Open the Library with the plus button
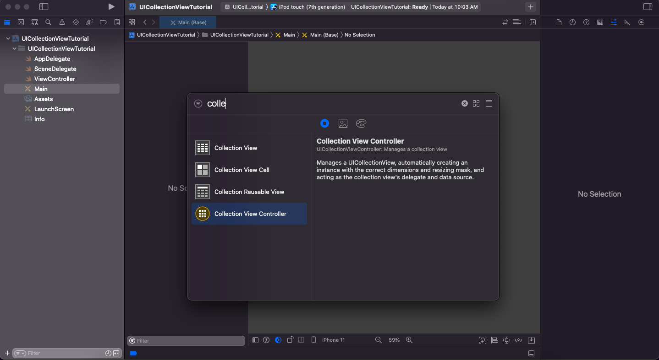659x360 pixels. pos(531,7)
